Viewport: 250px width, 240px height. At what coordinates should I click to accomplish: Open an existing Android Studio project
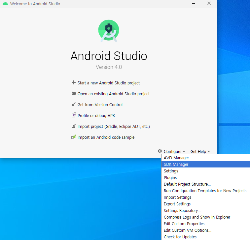coord(114,94)
